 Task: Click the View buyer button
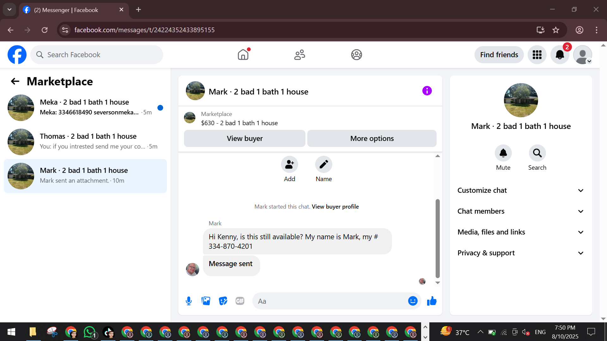tap(245, 138)
